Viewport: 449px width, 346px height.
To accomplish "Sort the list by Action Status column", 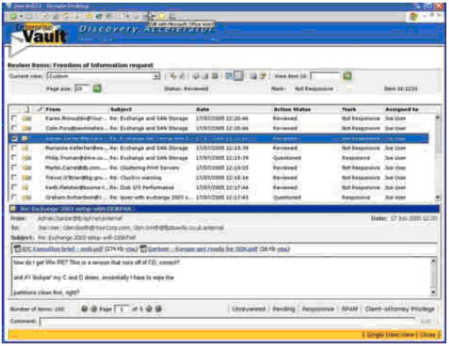I will [x=292, y=109].
